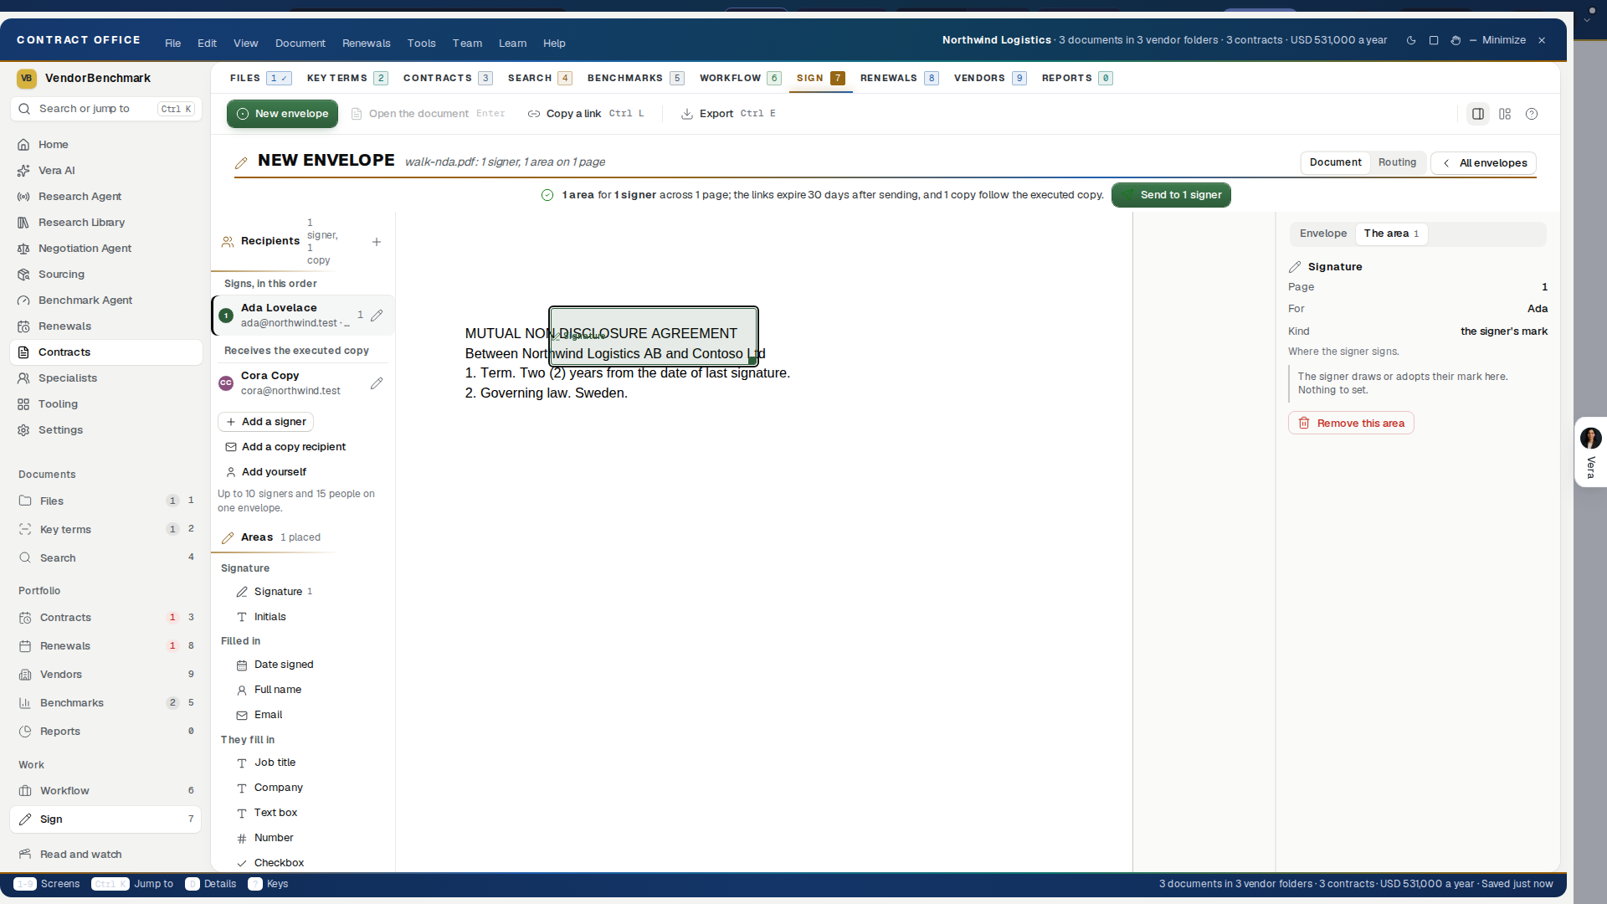The image size is (1607, 904).
Task: Pick the Initials area type
Action: [x=270, y=617]
